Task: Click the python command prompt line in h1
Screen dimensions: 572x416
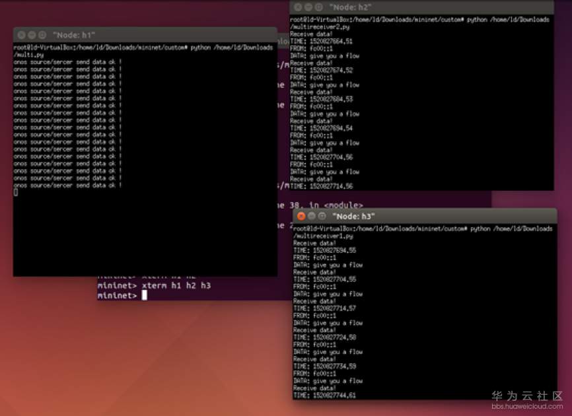Action: (143, 48)
